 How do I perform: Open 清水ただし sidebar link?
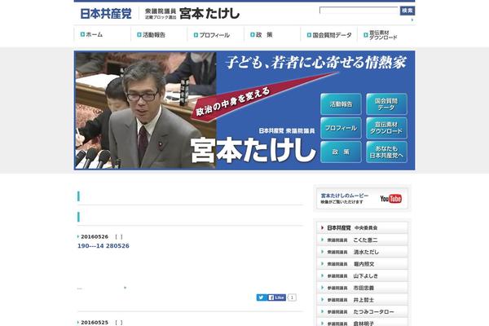click(362, 252)
